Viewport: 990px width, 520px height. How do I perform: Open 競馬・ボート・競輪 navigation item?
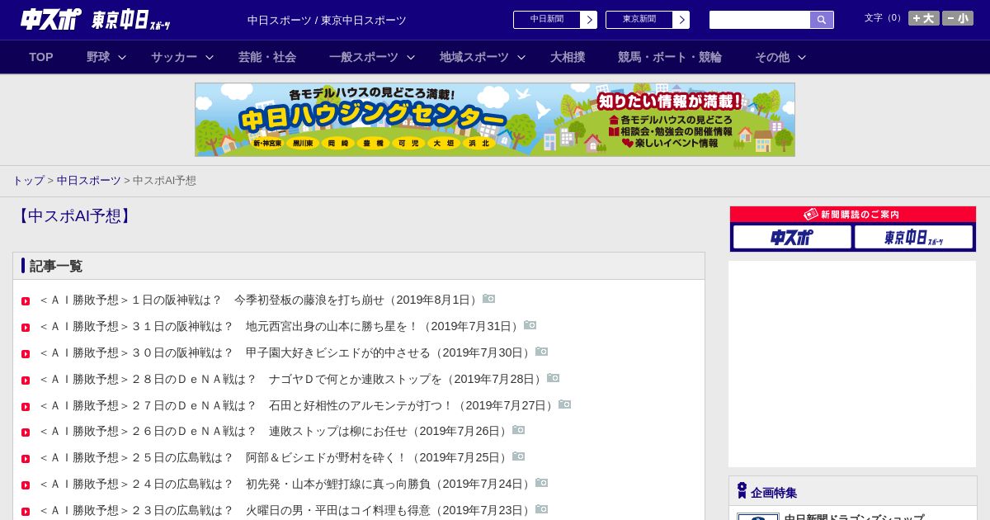(670, 57)
